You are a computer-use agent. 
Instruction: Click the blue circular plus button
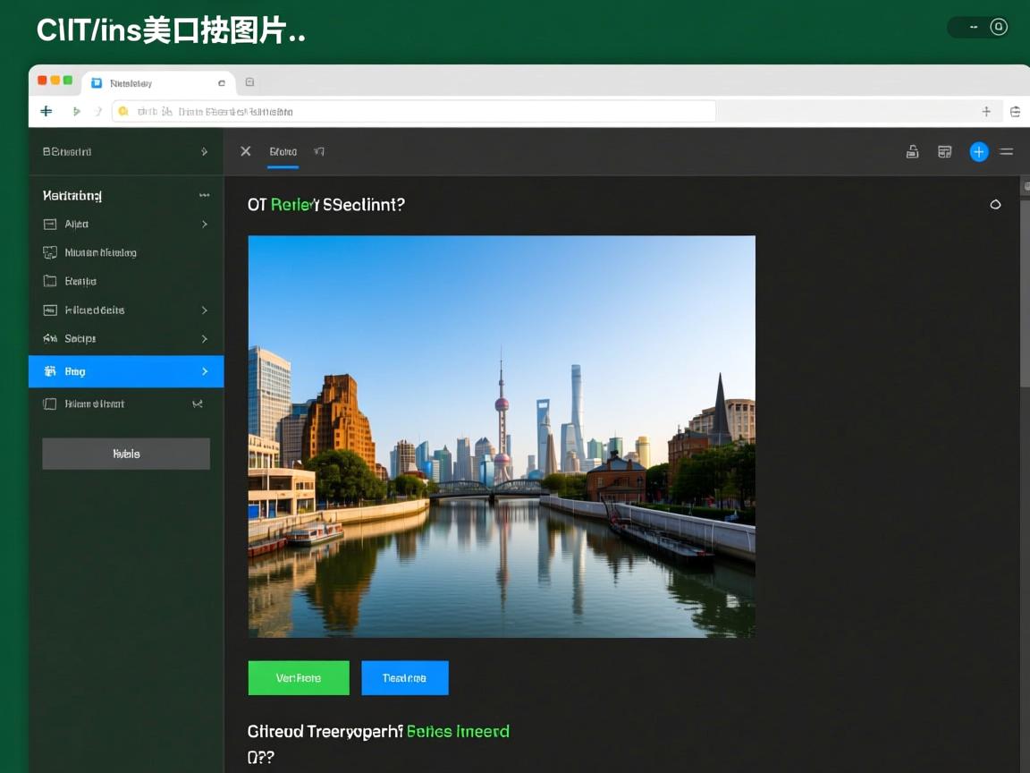979,152
